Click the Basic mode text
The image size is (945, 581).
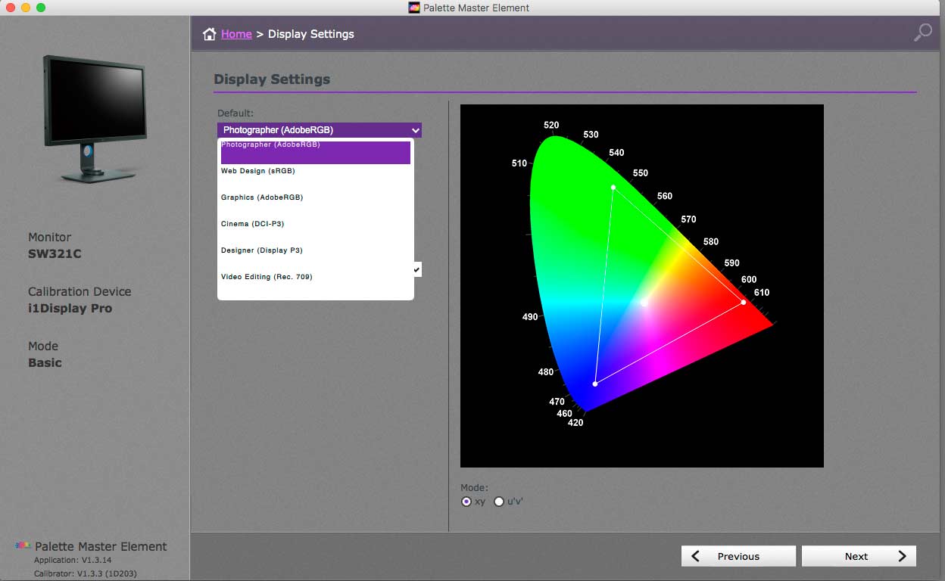point(45,363)
